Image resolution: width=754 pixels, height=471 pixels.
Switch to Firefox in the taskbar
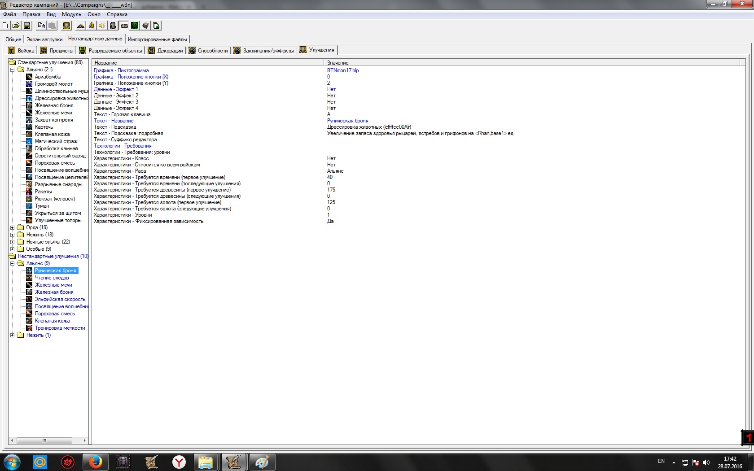coord(95,462)
